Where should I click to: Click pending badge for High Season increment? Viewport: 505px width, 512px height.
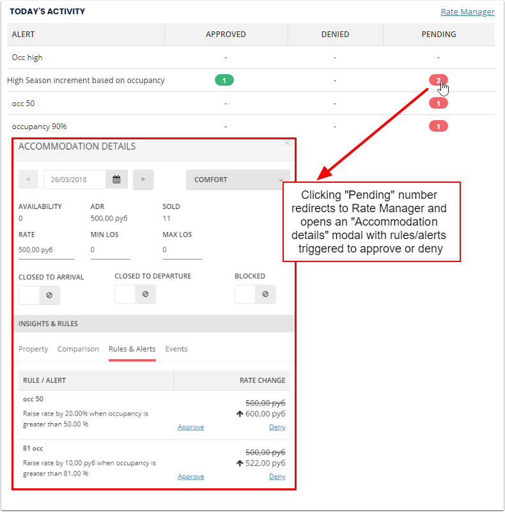pos(438,81)
